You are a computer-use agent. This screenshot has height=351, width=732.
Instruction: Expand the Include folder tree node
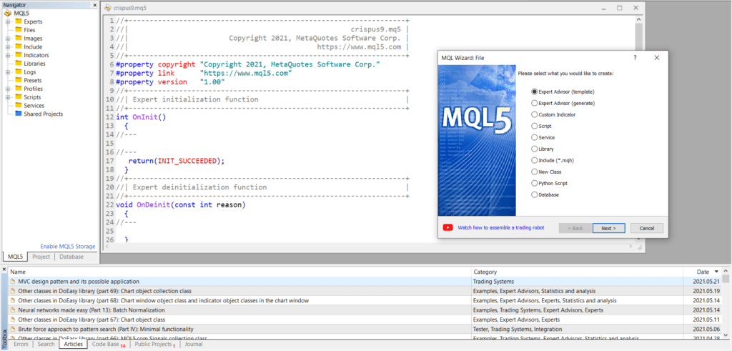(x=7, y=46)
